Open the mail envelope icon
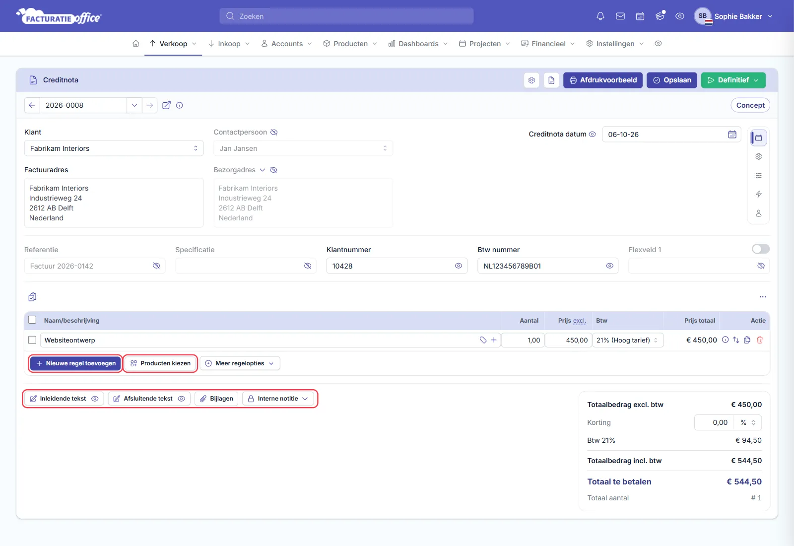The width and height of the screenshot is (794, 546). coord(620,16)
